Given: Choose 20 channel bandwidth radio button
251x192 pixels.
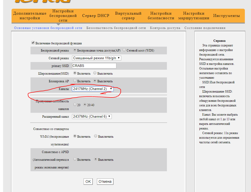Looking at the screenshot, I should tap(75, 105).
